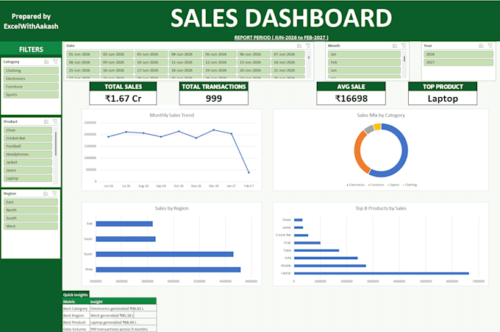Screen dimensions: 500x332
Task: Click the Sales Mix by Category title
Action: [381, 116]
